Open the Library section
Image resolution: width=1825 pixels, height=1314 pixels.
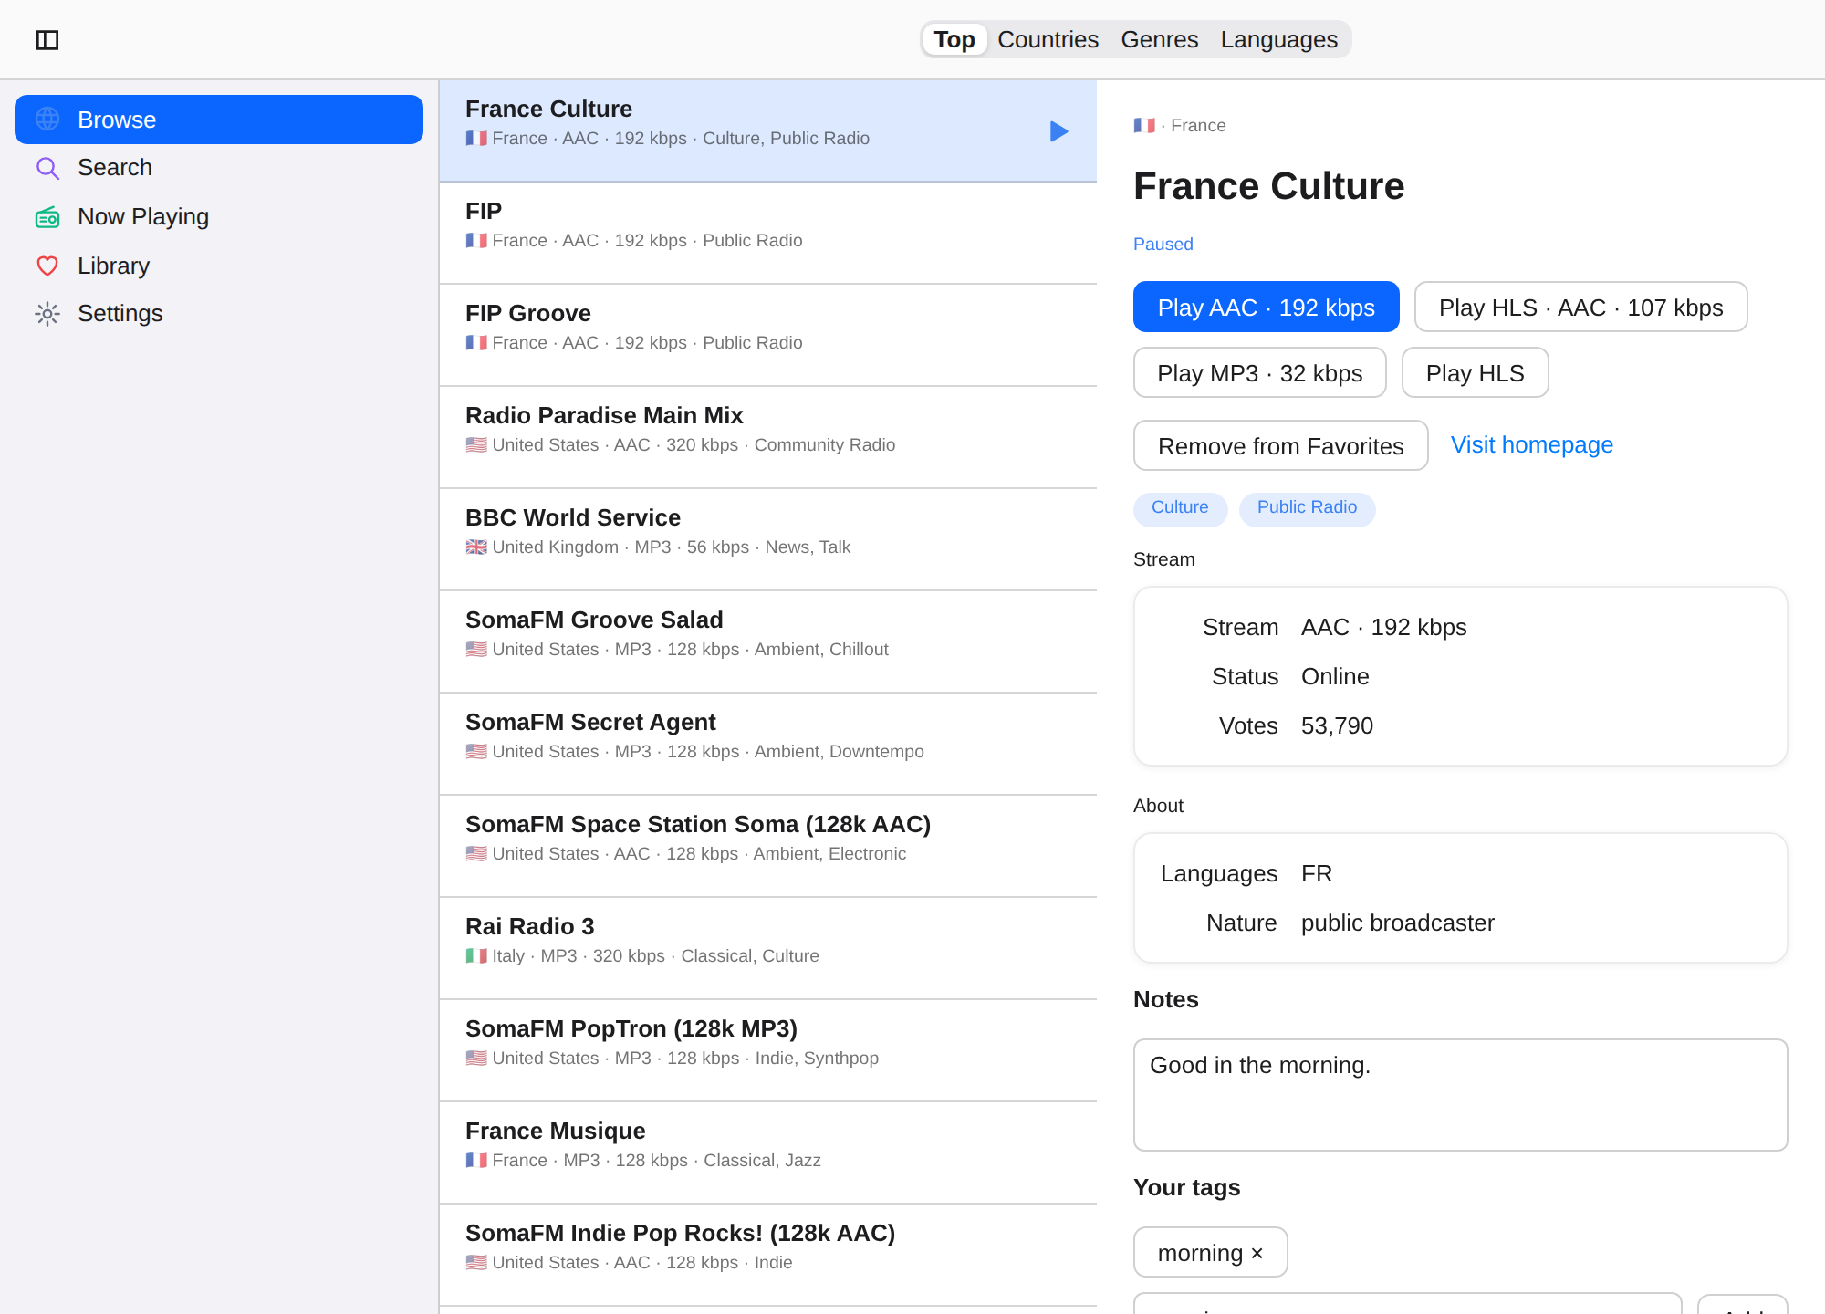click(x=219, y=266)
